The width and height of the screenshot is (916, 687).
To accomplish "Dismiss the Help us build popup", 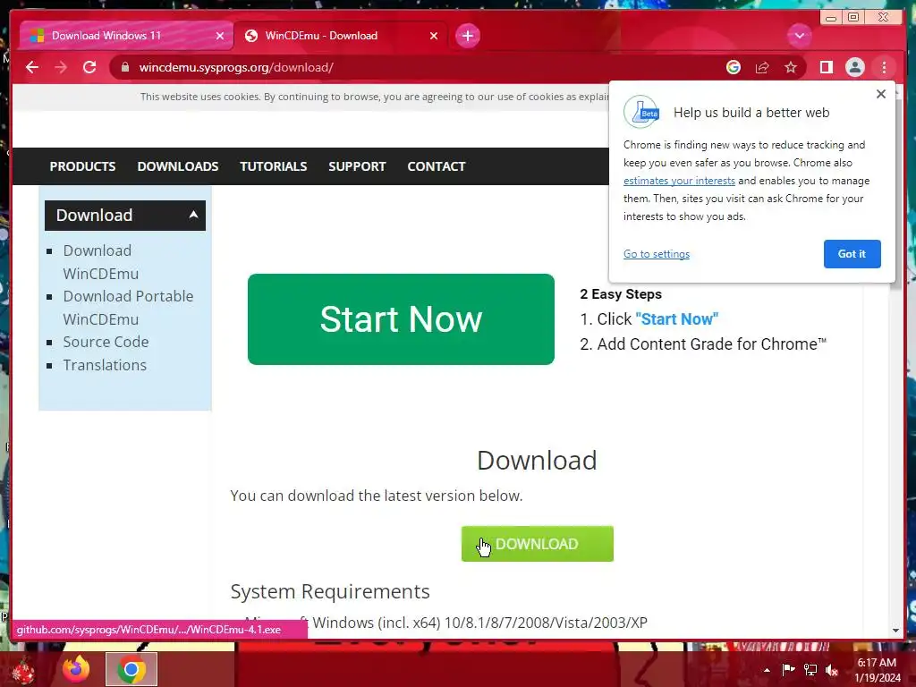I will 881,94.
